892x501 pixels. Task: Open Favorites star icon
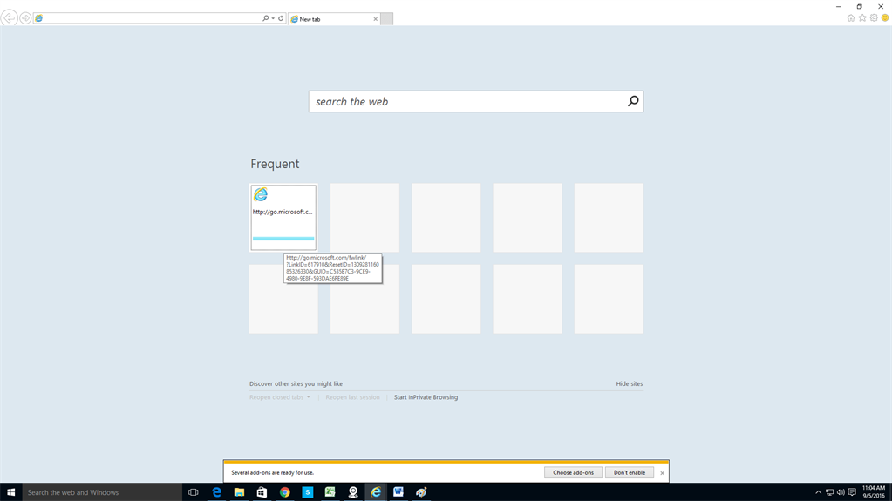pyautogui.click(x=862, y=18)
